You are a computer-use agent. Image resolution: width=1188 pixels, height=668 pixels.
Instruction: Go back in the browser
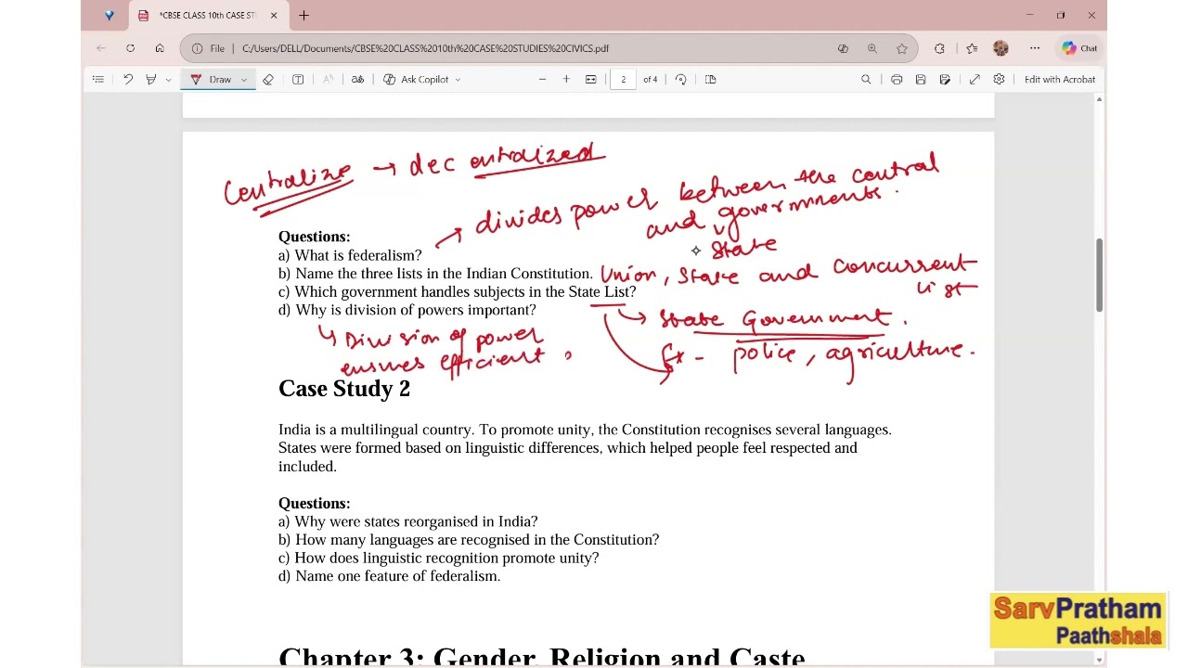[x=101, y=48]
